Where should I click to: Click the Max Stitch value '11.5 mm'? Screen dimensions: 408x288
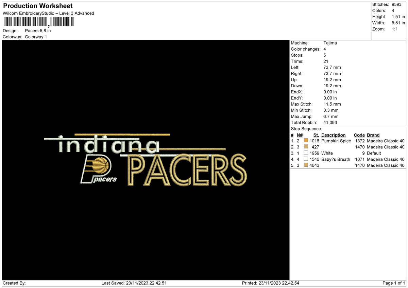tap(332, 104)
